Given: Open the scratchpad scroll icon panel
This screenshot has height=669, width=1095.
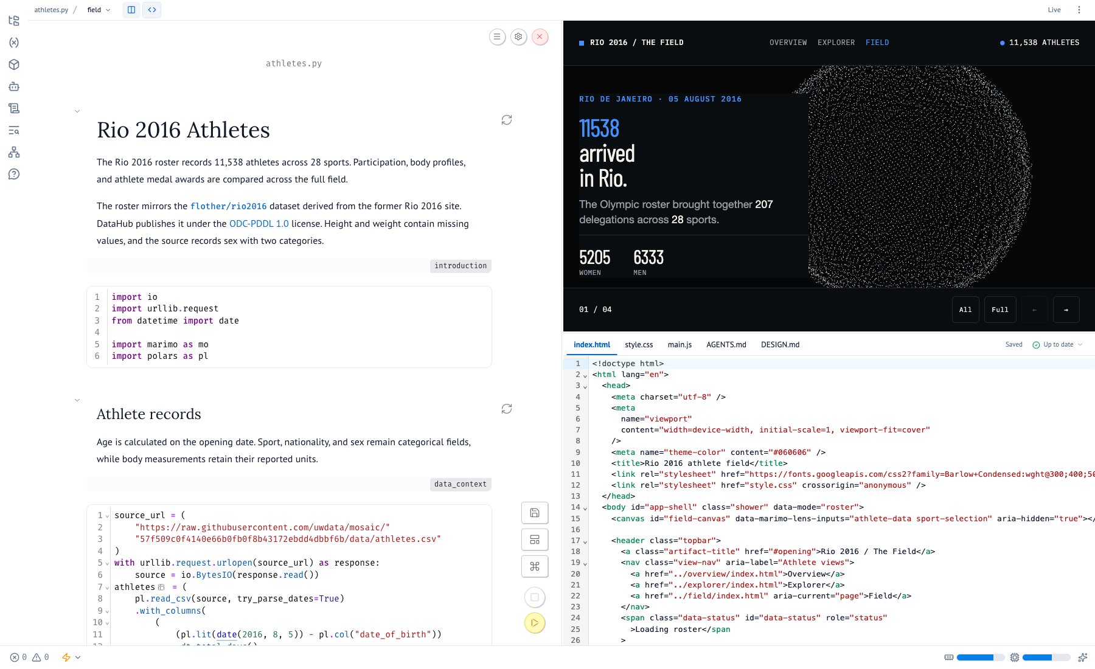Looking at the screenshot, I should [x=14, y=108].
